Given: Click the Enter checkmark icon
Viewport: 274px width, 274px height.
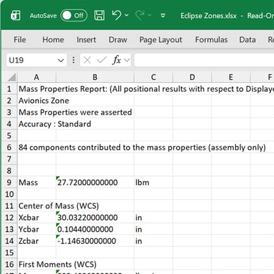Looking at the screenshot, I should pos(102,60).
